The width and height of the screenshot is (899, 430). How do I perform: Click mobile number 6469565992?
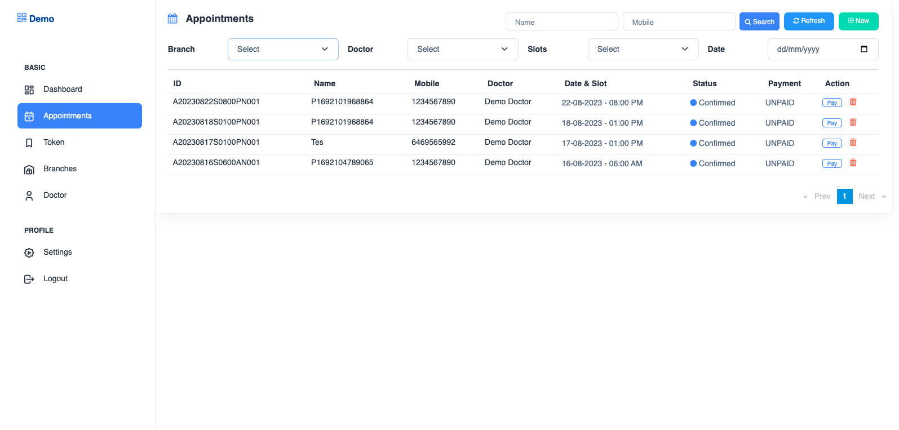coord(433,142)
